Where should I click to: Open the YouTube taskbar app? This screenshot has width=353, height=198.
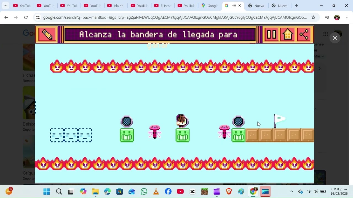click(180, 191)
